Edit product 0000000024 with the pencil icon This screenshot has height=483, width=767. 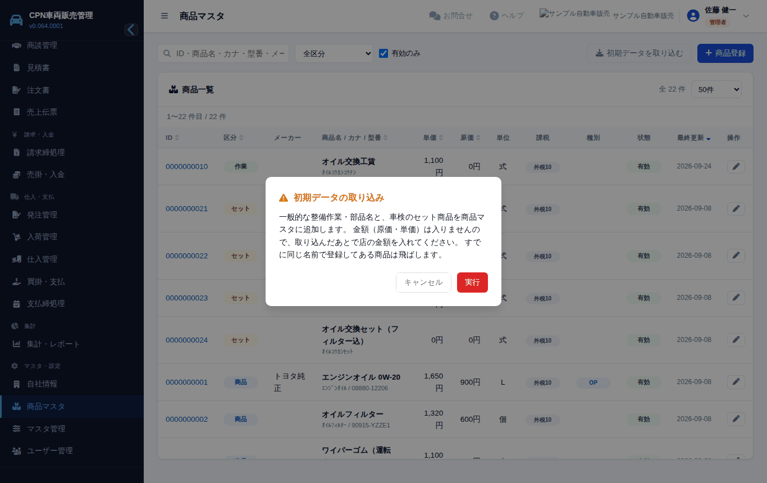point(736,340)
